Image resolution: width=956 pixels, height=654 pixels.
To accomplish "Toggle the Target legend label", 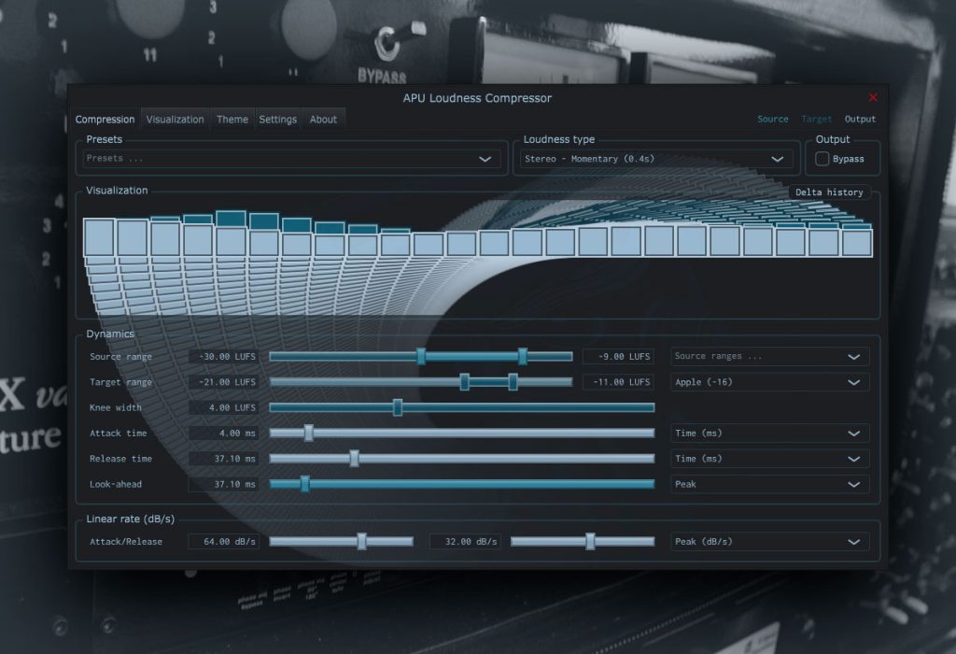I will [x=816, y=119].
